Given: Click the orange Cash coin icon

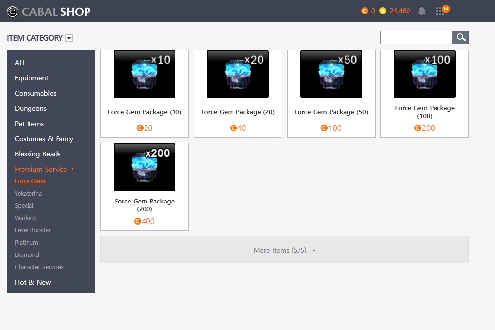Looking at the screenshot, I should click(x=365, y=11).
